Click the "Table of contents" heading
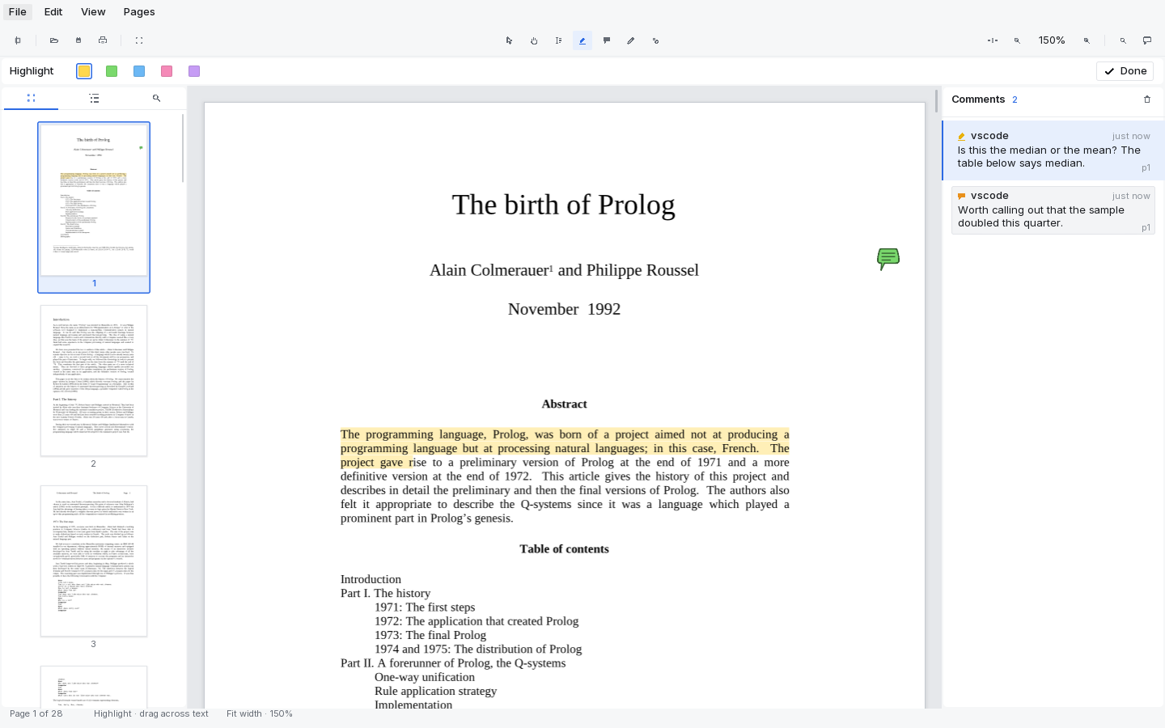The width and height of the screenshot is (1165, 728). [564, 549]
